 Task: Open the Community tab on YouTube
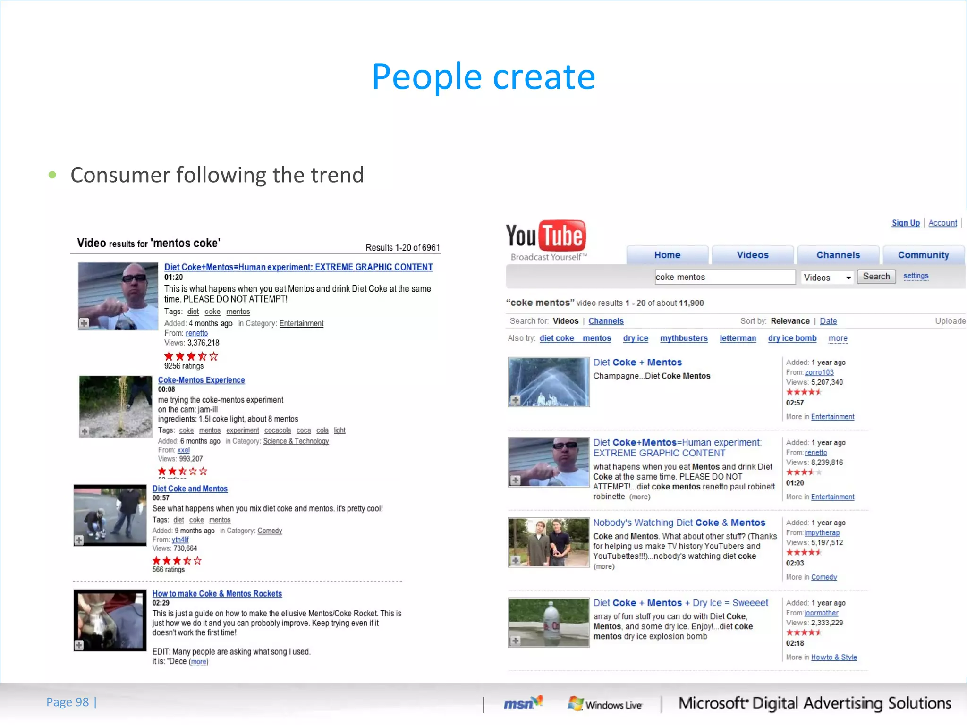[x=923, y=255]
